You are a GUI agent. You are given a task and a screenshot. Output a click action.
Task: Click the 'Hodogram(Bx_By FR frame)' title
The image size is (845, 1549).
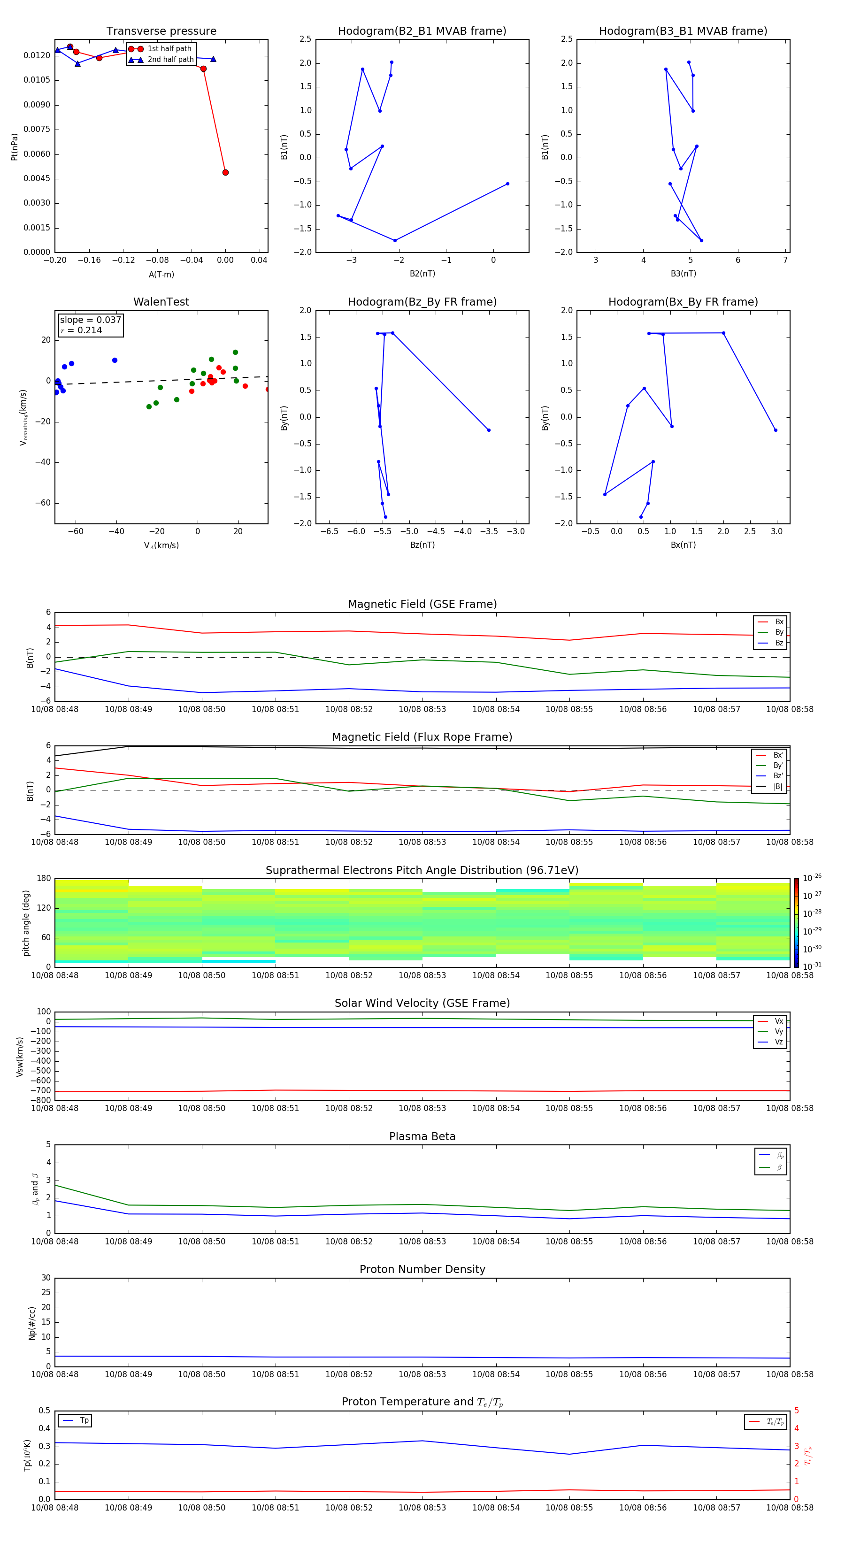pyautogui.click(x=683, y=302)
